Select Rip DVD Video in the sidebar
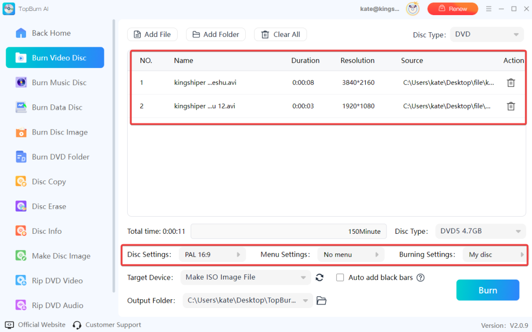This screenshot has width=532, height=332. coord(57,281)
